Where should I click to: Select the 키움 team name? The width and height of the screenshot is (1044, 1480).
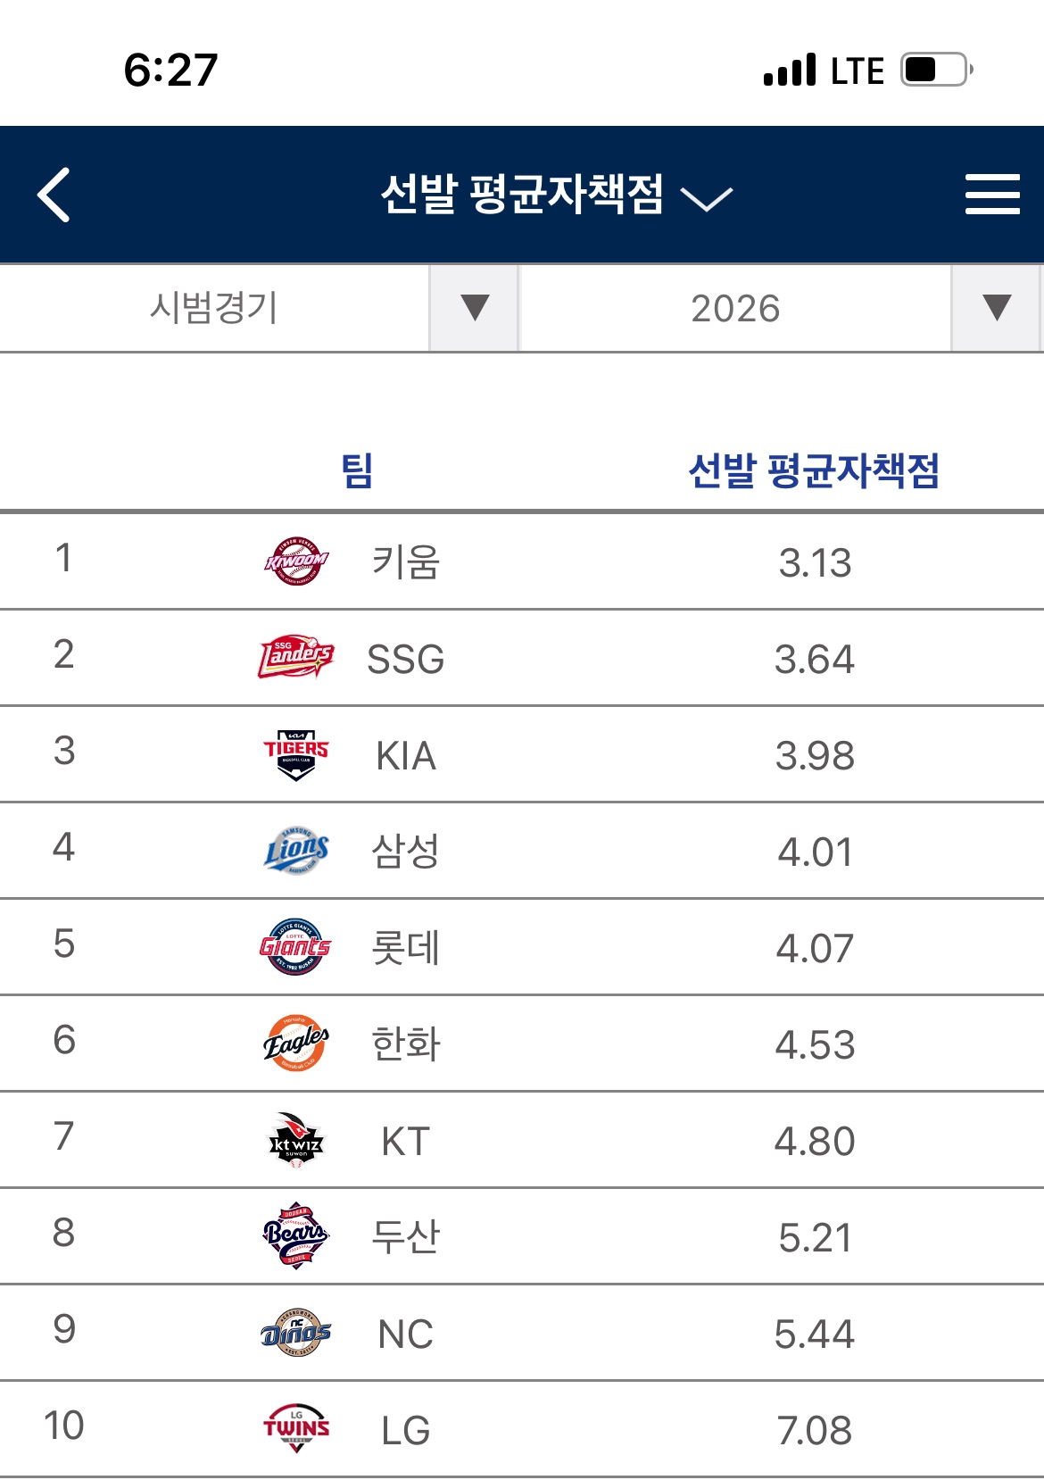[x=406, y=562]
